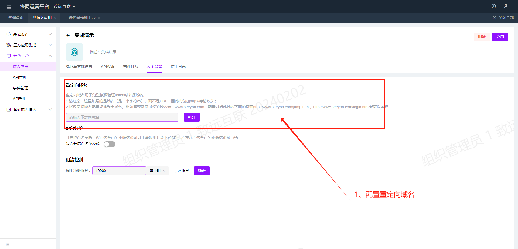Viewport: 518px width, 249px height.
Task: Switch to the 管理首页 tab
Action: (x=16, y=18)
